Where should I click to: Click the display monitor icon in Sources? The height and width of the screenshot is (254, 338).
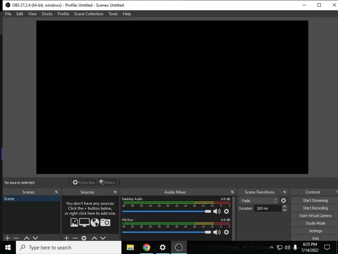(x=84, y=222)
